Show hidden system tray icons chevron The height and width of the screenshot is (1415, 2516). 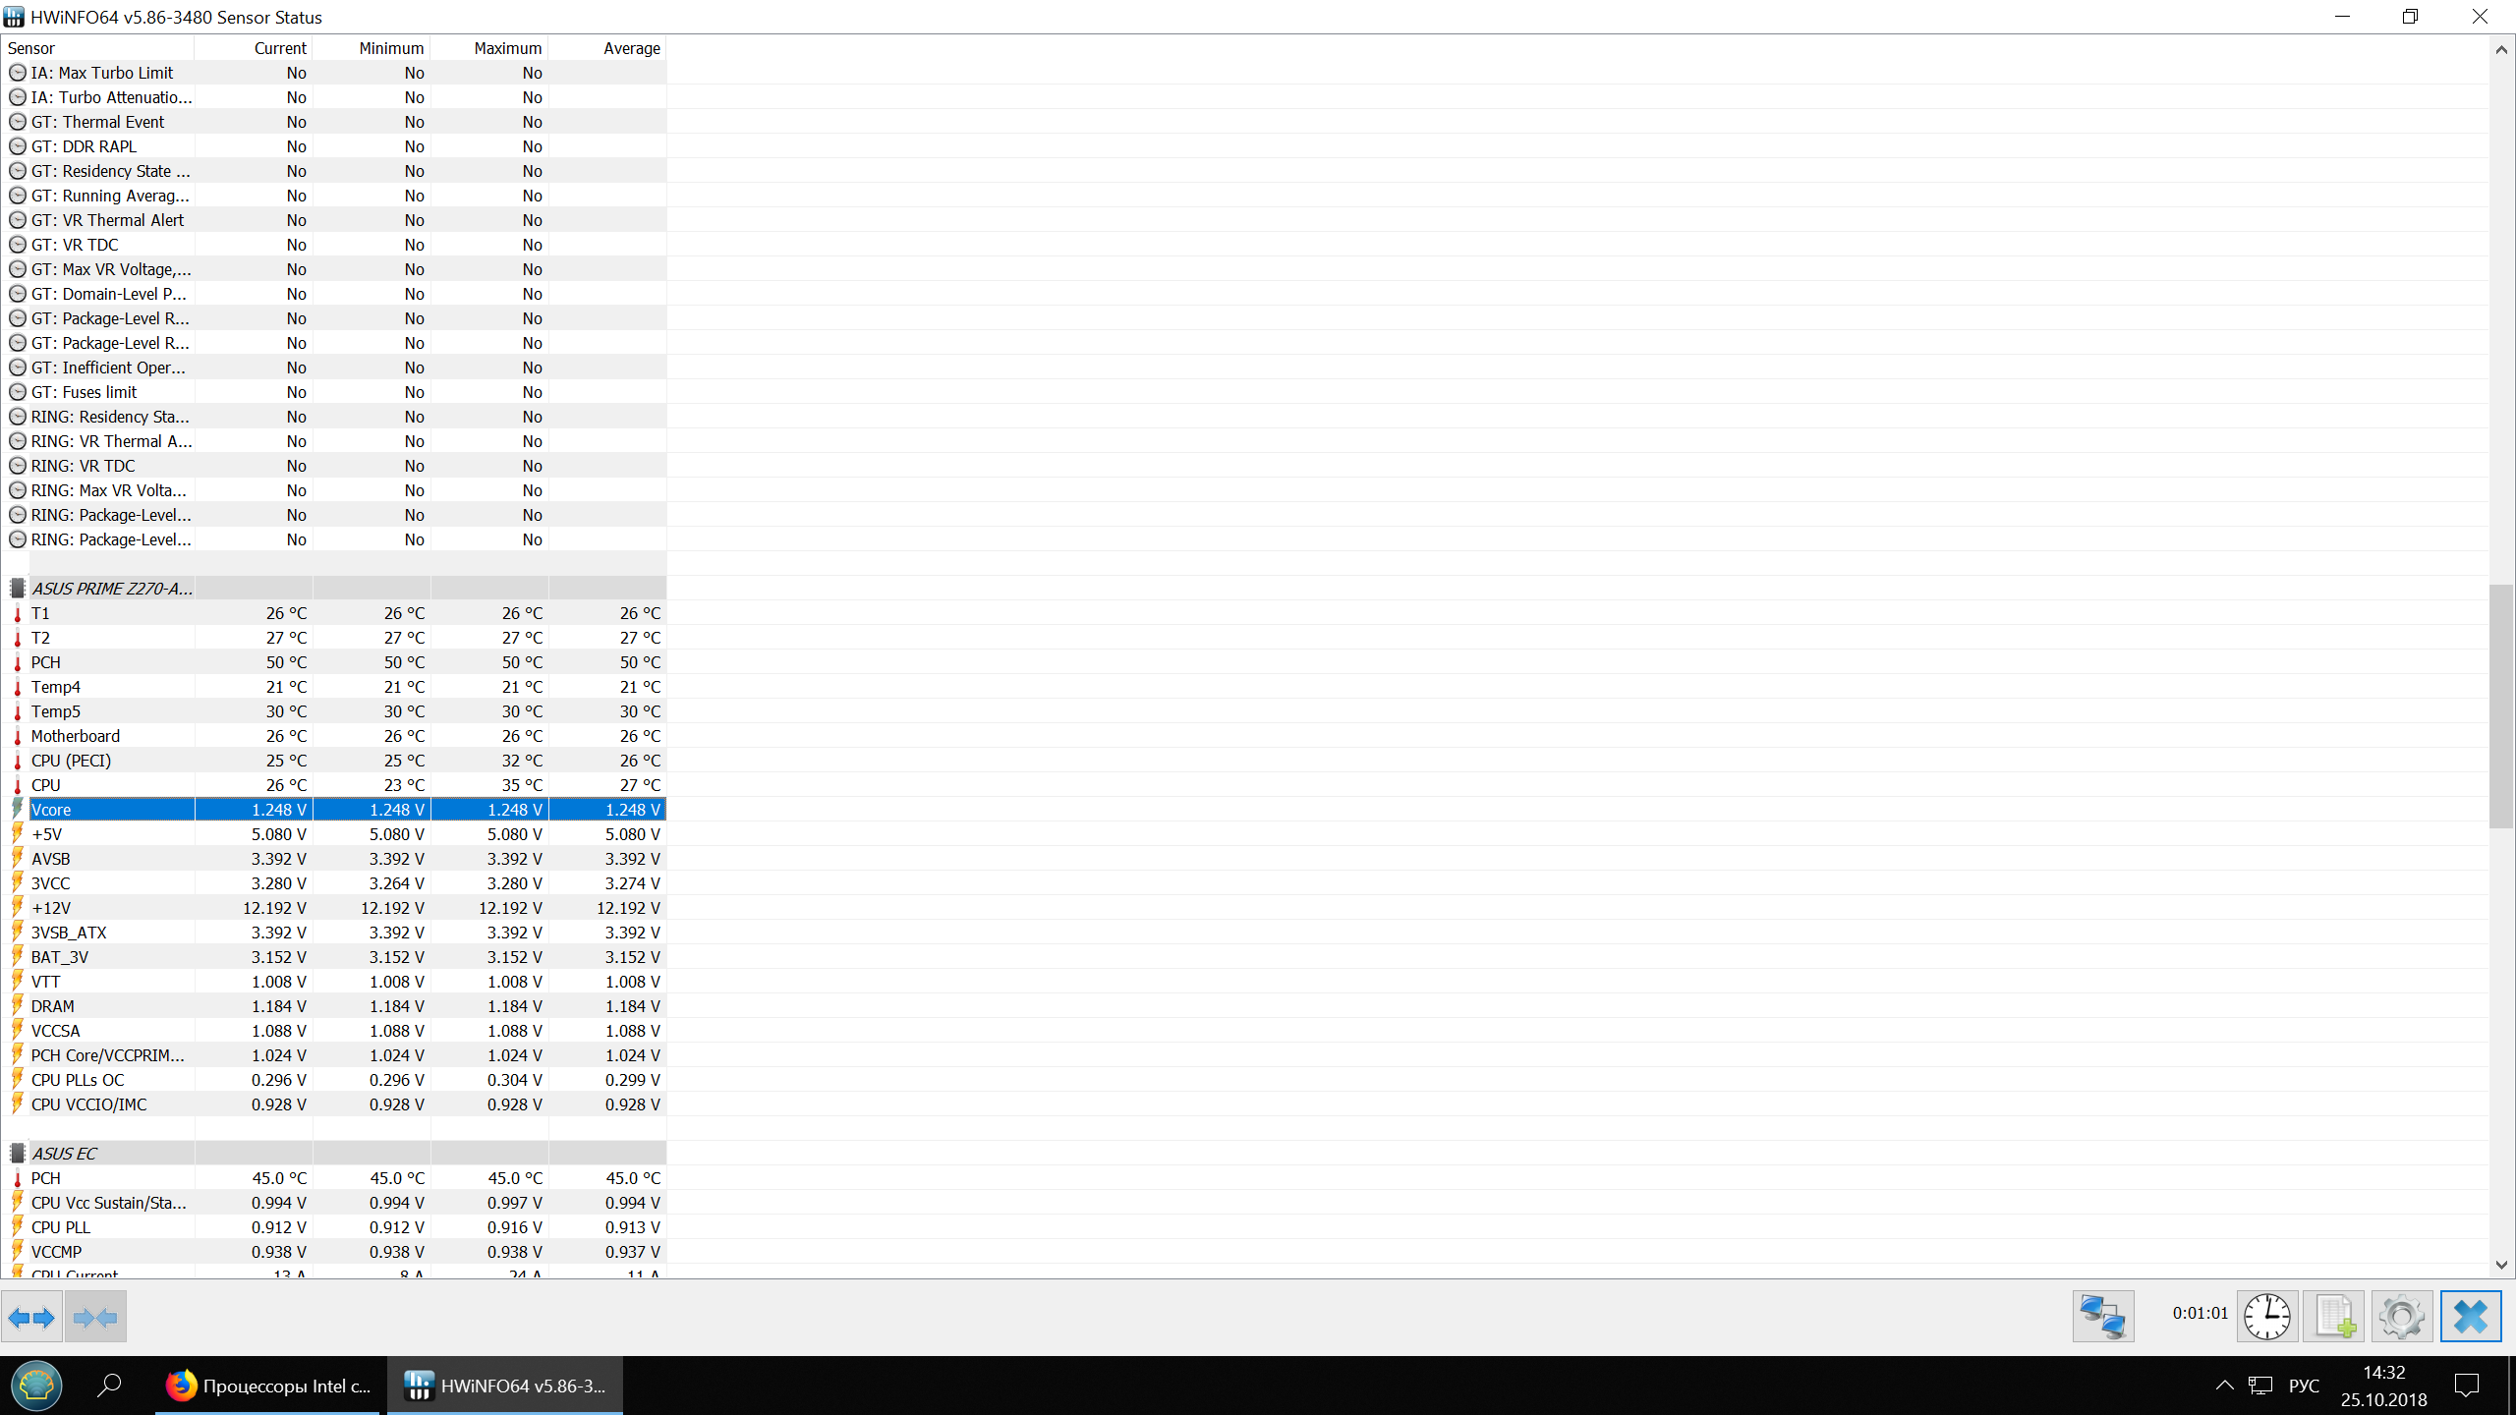point(2224,1386)
